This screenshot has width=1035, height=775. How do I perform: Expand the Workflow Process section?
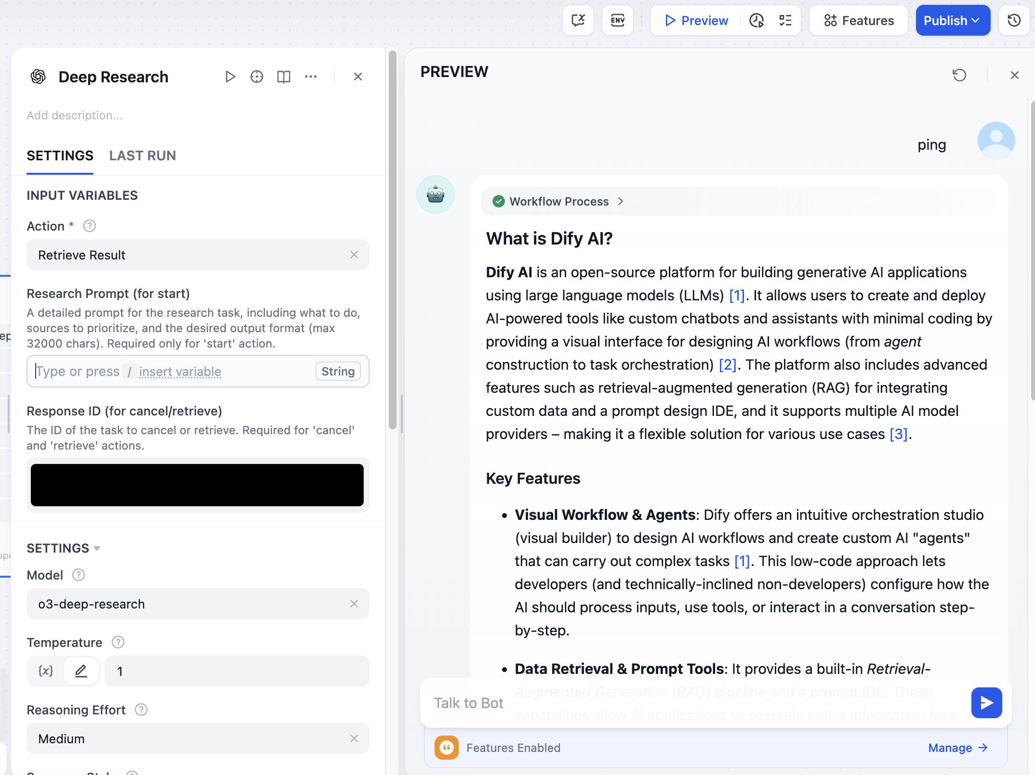tap(559, 201)
